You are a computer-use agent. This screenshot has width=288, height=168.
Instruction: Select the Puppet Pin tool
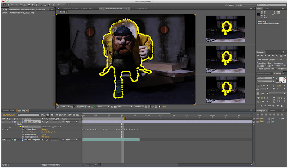click(59, 5)
